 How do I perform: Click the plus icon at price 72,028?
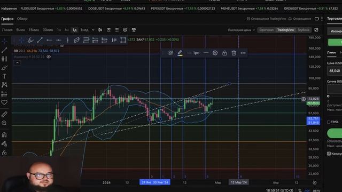[304, 99]
